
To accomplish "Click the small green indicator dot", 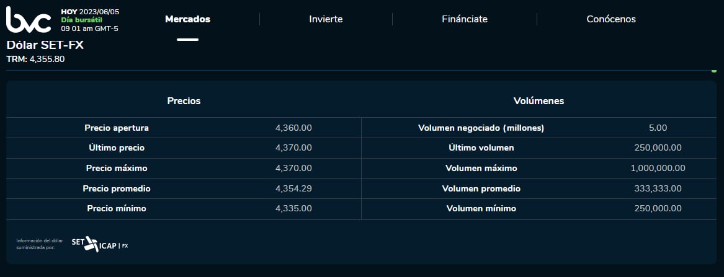I will click(714, 71).
